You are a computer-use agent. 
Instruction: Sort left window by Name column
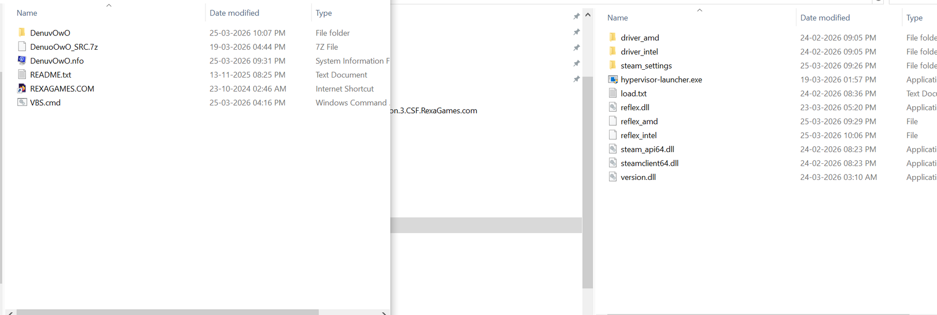(x=27, y=13)
